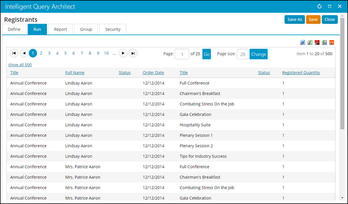Select Lindsay Aaron's Gala Celebration cell

[196, 115]
